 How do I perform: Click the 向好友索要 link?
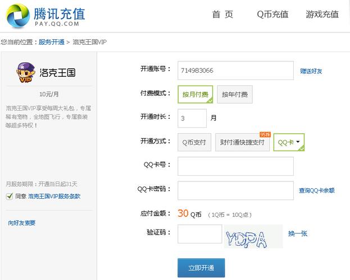click(x=22, y=223)
